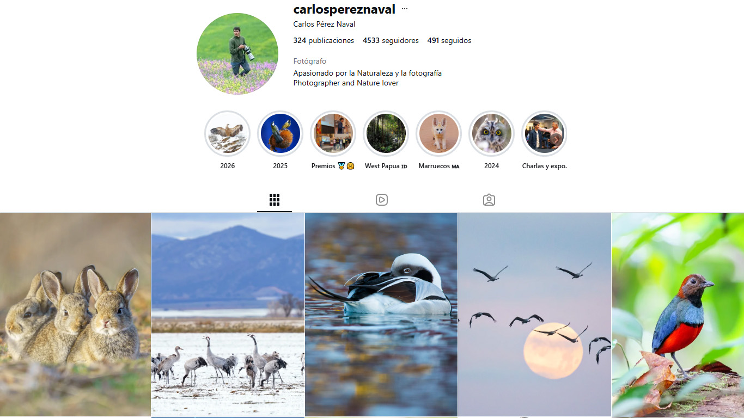Click the profile picture of Carlos
Image resolution: width=744 pixels, height=418 pixels.
point(237,54)
